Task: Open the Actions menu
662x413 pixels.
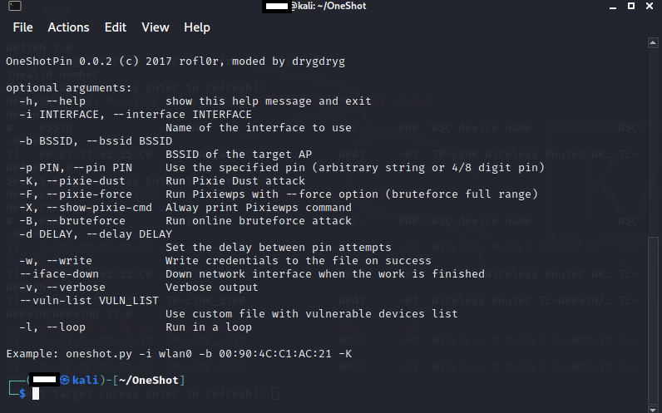Action: pos(68,27)
